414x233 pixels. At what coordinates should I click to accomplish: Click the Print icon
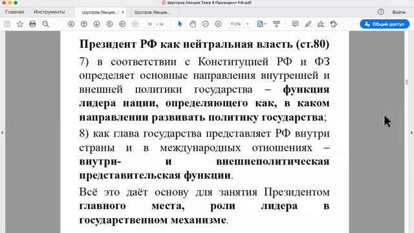[x=32, y=24]
